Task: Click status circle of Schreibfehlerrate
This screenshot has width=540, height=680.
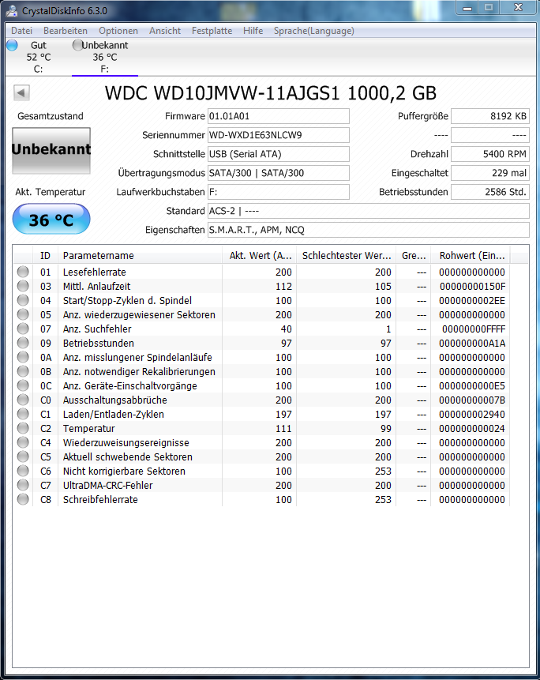Action: coord(23,500)
